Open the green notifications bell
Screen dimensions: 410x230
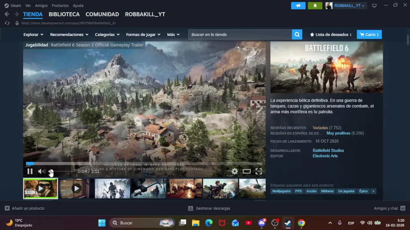(315, 5)
